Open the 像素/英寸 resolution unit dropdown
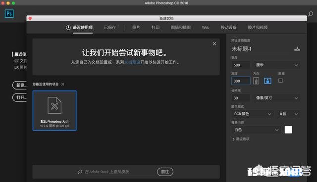This screenshot has width=317, height=182. 276,98
